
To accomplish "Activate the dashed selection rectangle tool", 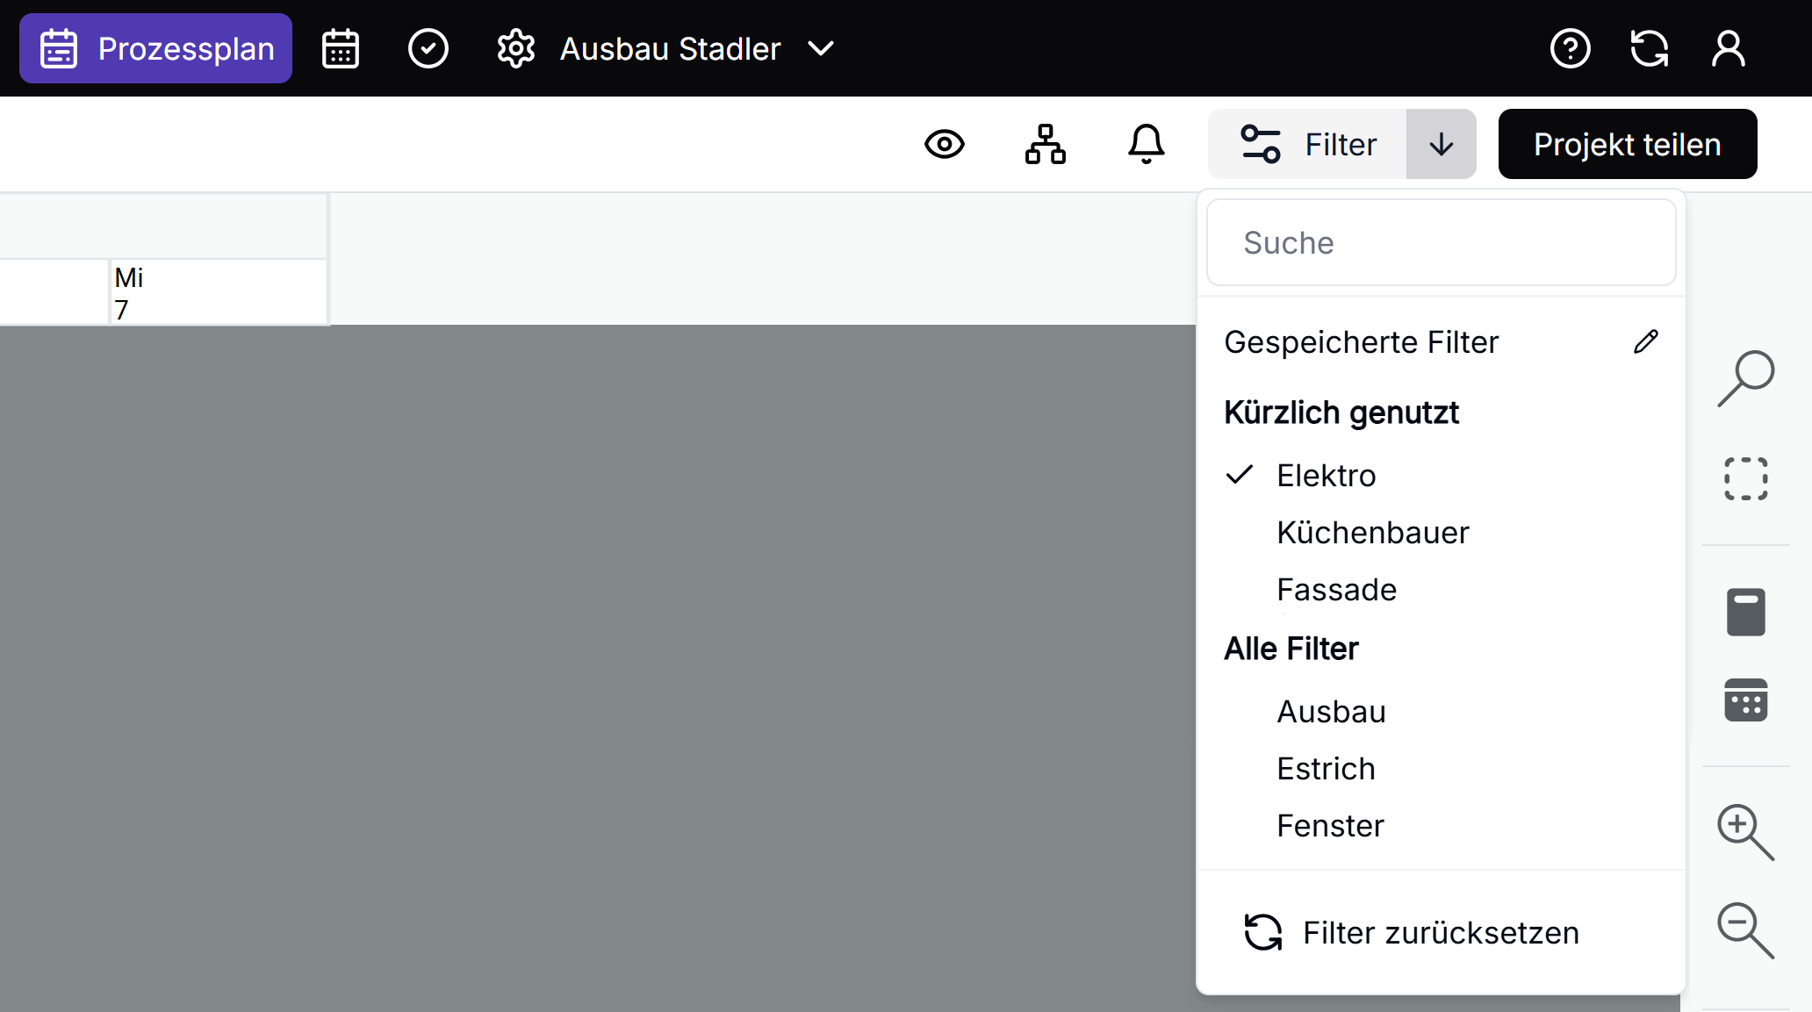I will click(1745, 478).
